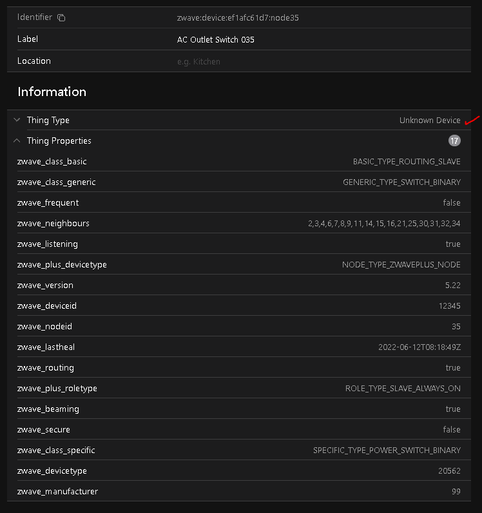Image resolution: width=482 pixels, height=513 pixels.
Task: Click the Information section heading
Action: click(x=52, y=92)
